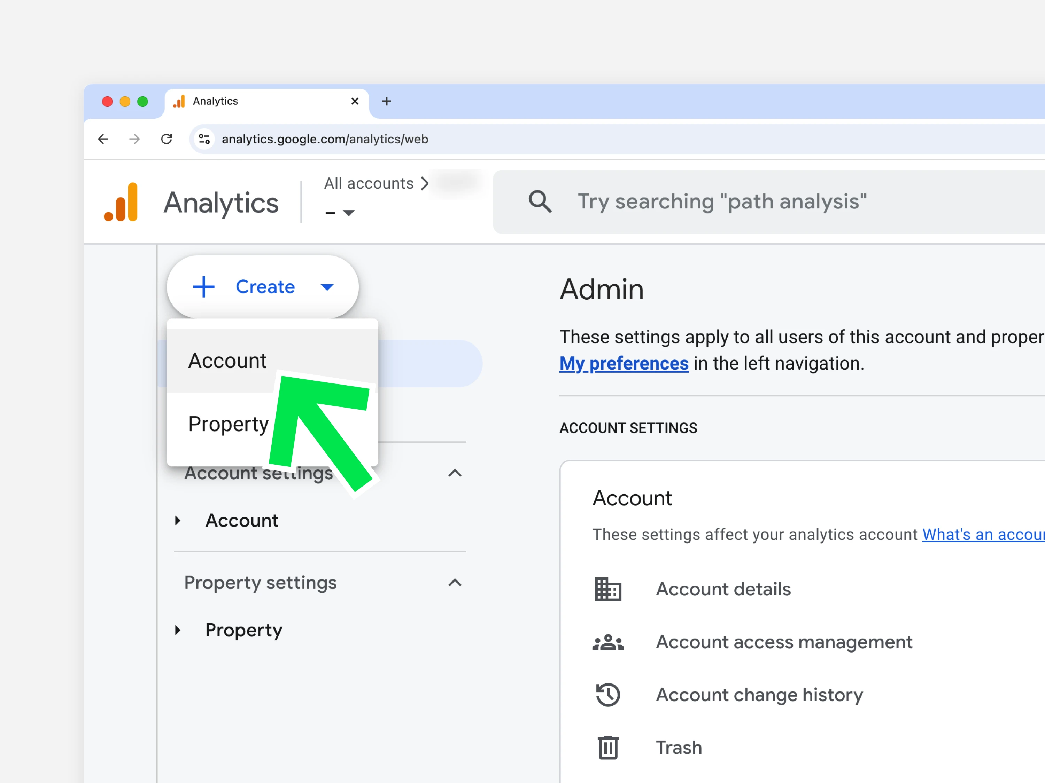Viewport: 1045px width, 783px height.
Task: Click the Analytics product name text
Action: click(x=221, y=203)
